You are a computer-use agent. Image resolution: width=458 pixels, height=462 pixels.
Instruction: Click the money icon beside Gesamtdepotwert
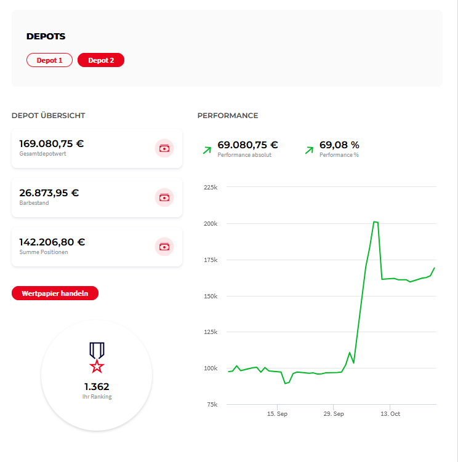pos(164,148)
